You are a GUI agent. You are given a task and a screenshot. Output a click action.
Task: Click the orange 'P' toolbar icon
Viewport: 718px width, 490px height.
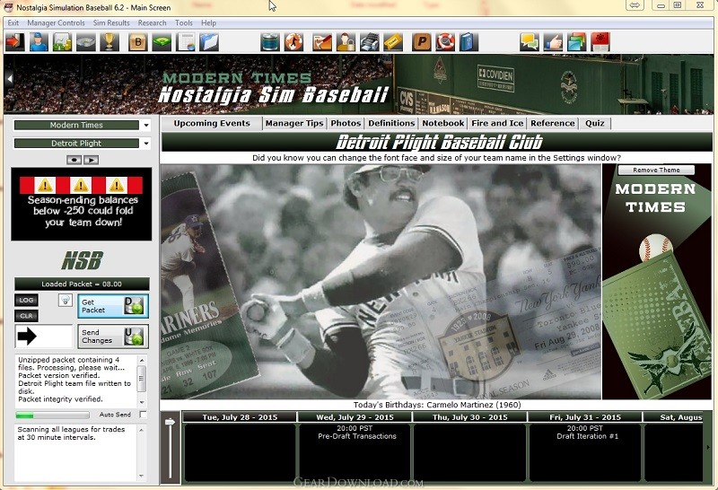422,42
